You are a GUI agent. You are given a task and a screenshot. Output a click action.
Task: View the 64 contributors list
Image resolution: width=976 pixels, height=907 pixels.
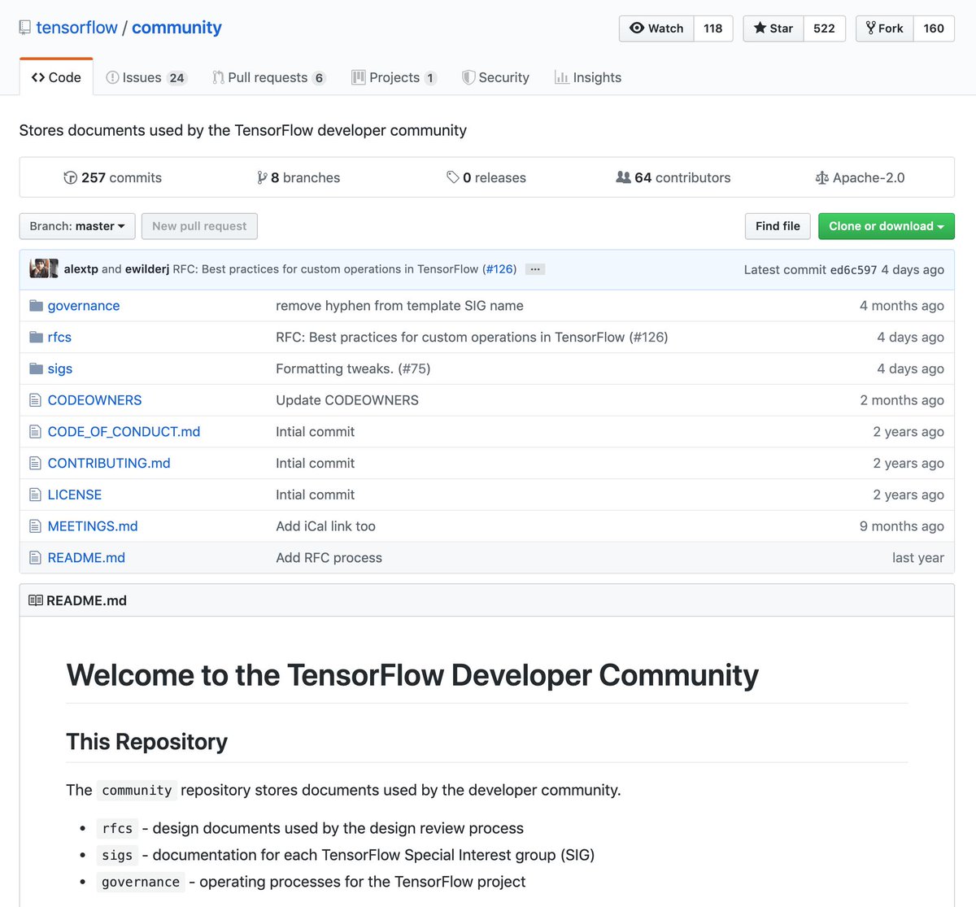[x=673, y=177]
